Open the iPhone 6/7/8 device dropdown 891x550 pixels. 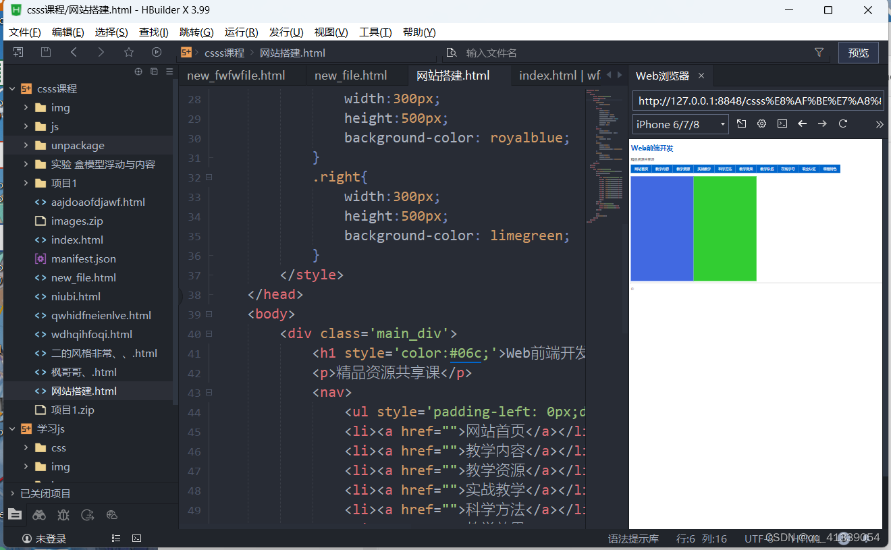[x=680, y=124]
